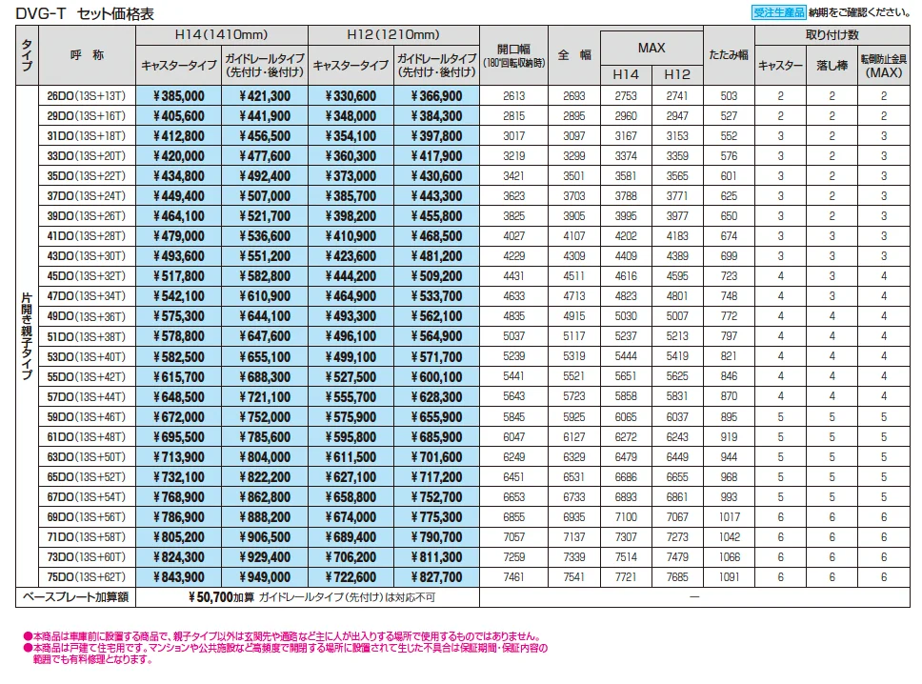Image resolution: width=922 pixels, height=684 pixels.
Task: Click price ¥571,700
Action: (436, 356)
